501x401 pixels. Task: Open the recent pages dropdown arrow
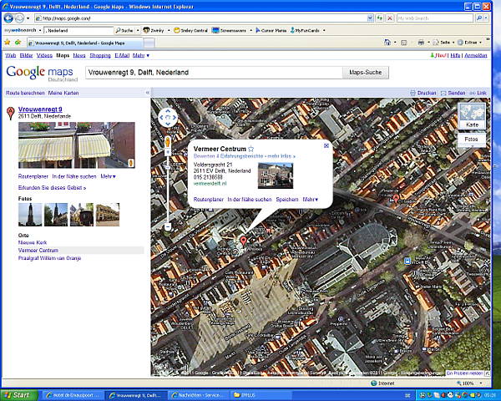(28, 18)
